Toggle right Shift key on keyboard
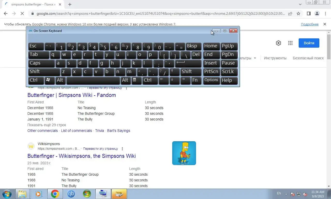This screenshot has width=331, height=199. [x=191, y=72]
